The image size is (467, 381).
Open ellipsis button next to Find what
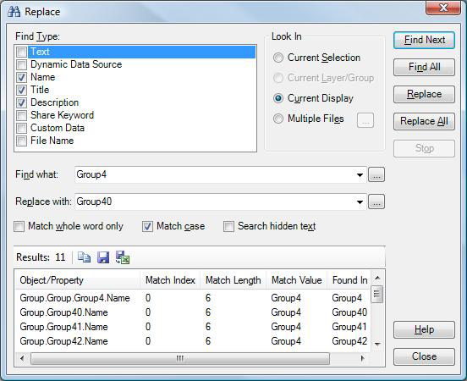click(x=376, y=174)
